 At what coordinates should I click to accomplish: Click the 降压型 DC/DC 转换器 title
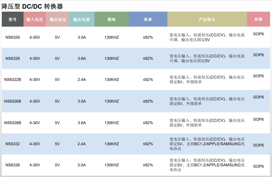click(x=32, y=7)
